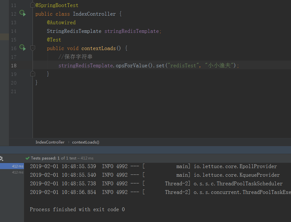
Task: Select contextLoads() in the breadcrumb bar
Action: point(86,142)
